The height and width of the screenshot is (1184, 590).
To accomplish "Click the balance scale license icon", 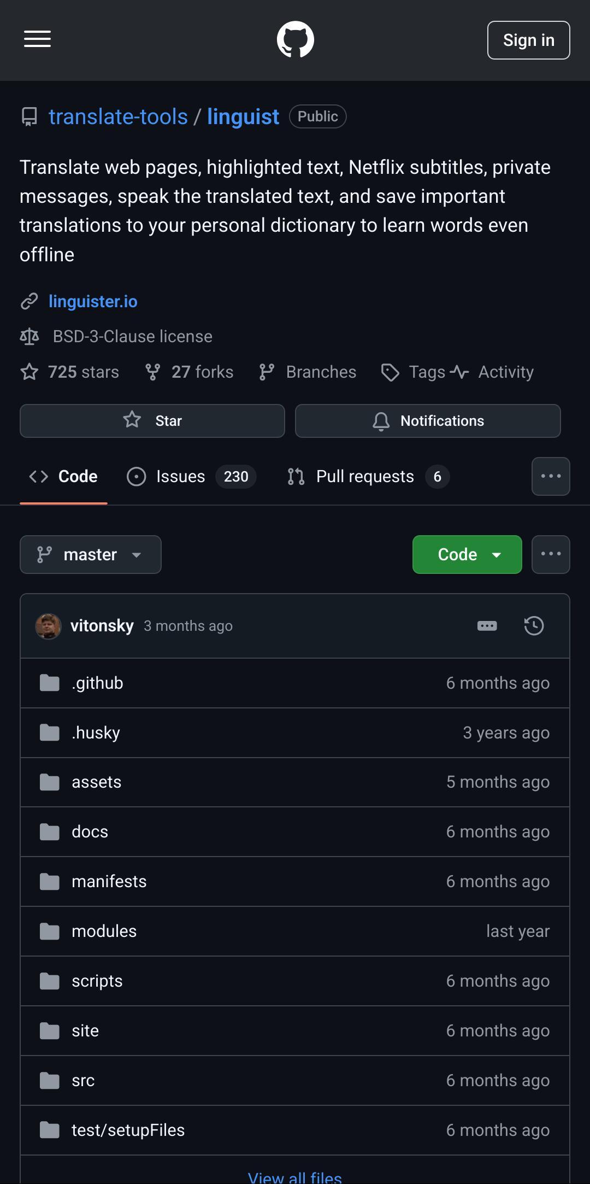I will pyautogui.click(x=29, y=337).
